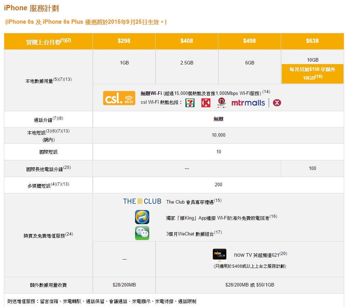Click THE CLUB logo

click(142, 201)
